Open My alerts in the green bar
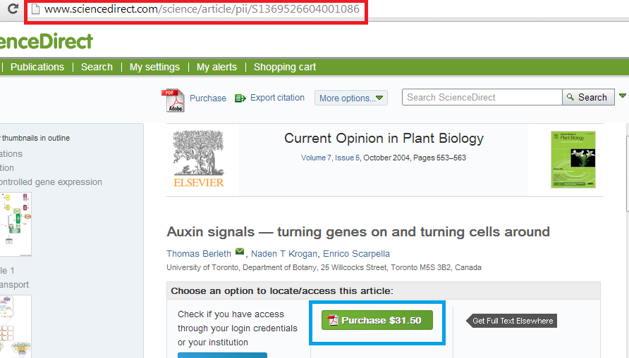Viewport: 629px width, 358px height. (216, 67)
